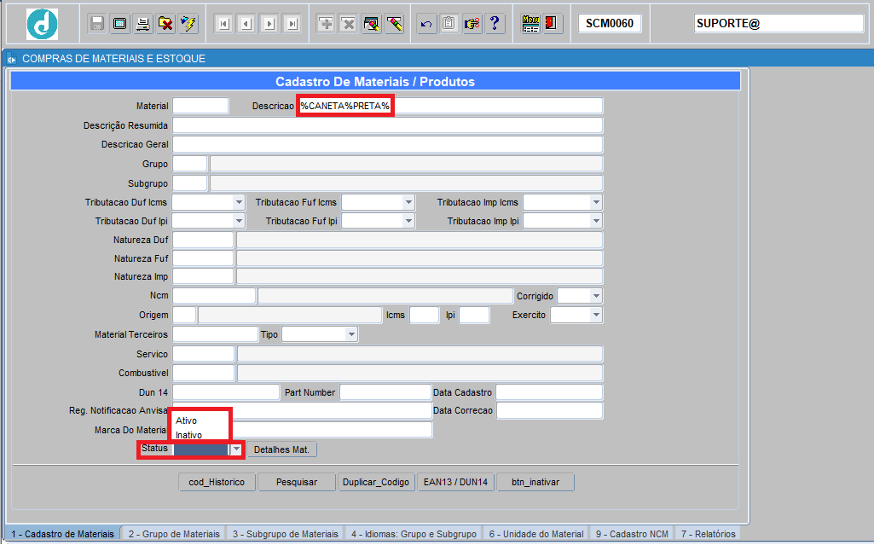This screenshot has height=545, width=874.
Task: Click icon beside COMPRAS DE MATERIAIS title
Action: point(11,59)
